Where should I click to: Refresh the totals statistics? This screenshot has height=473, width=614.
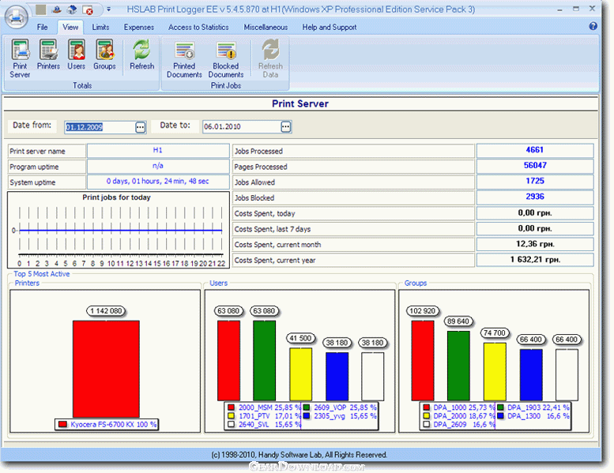point(142,55)
